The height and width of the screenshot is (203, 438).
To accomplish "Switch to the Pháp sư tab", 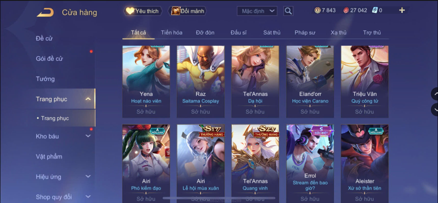I will 305,33.
